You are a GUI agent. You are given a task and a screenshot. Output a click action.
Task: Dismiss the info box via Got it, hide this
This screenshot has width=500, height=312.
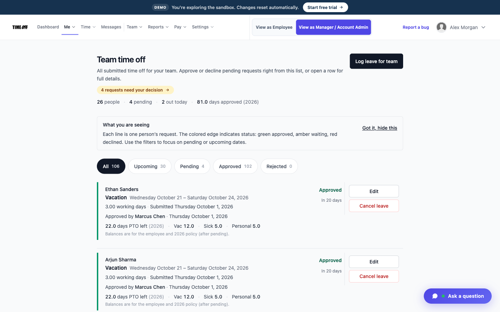point(380,128)
